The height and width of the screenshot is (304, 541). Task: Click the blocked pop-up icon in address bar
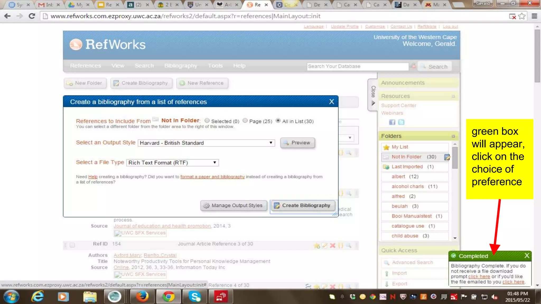[512, 16]
